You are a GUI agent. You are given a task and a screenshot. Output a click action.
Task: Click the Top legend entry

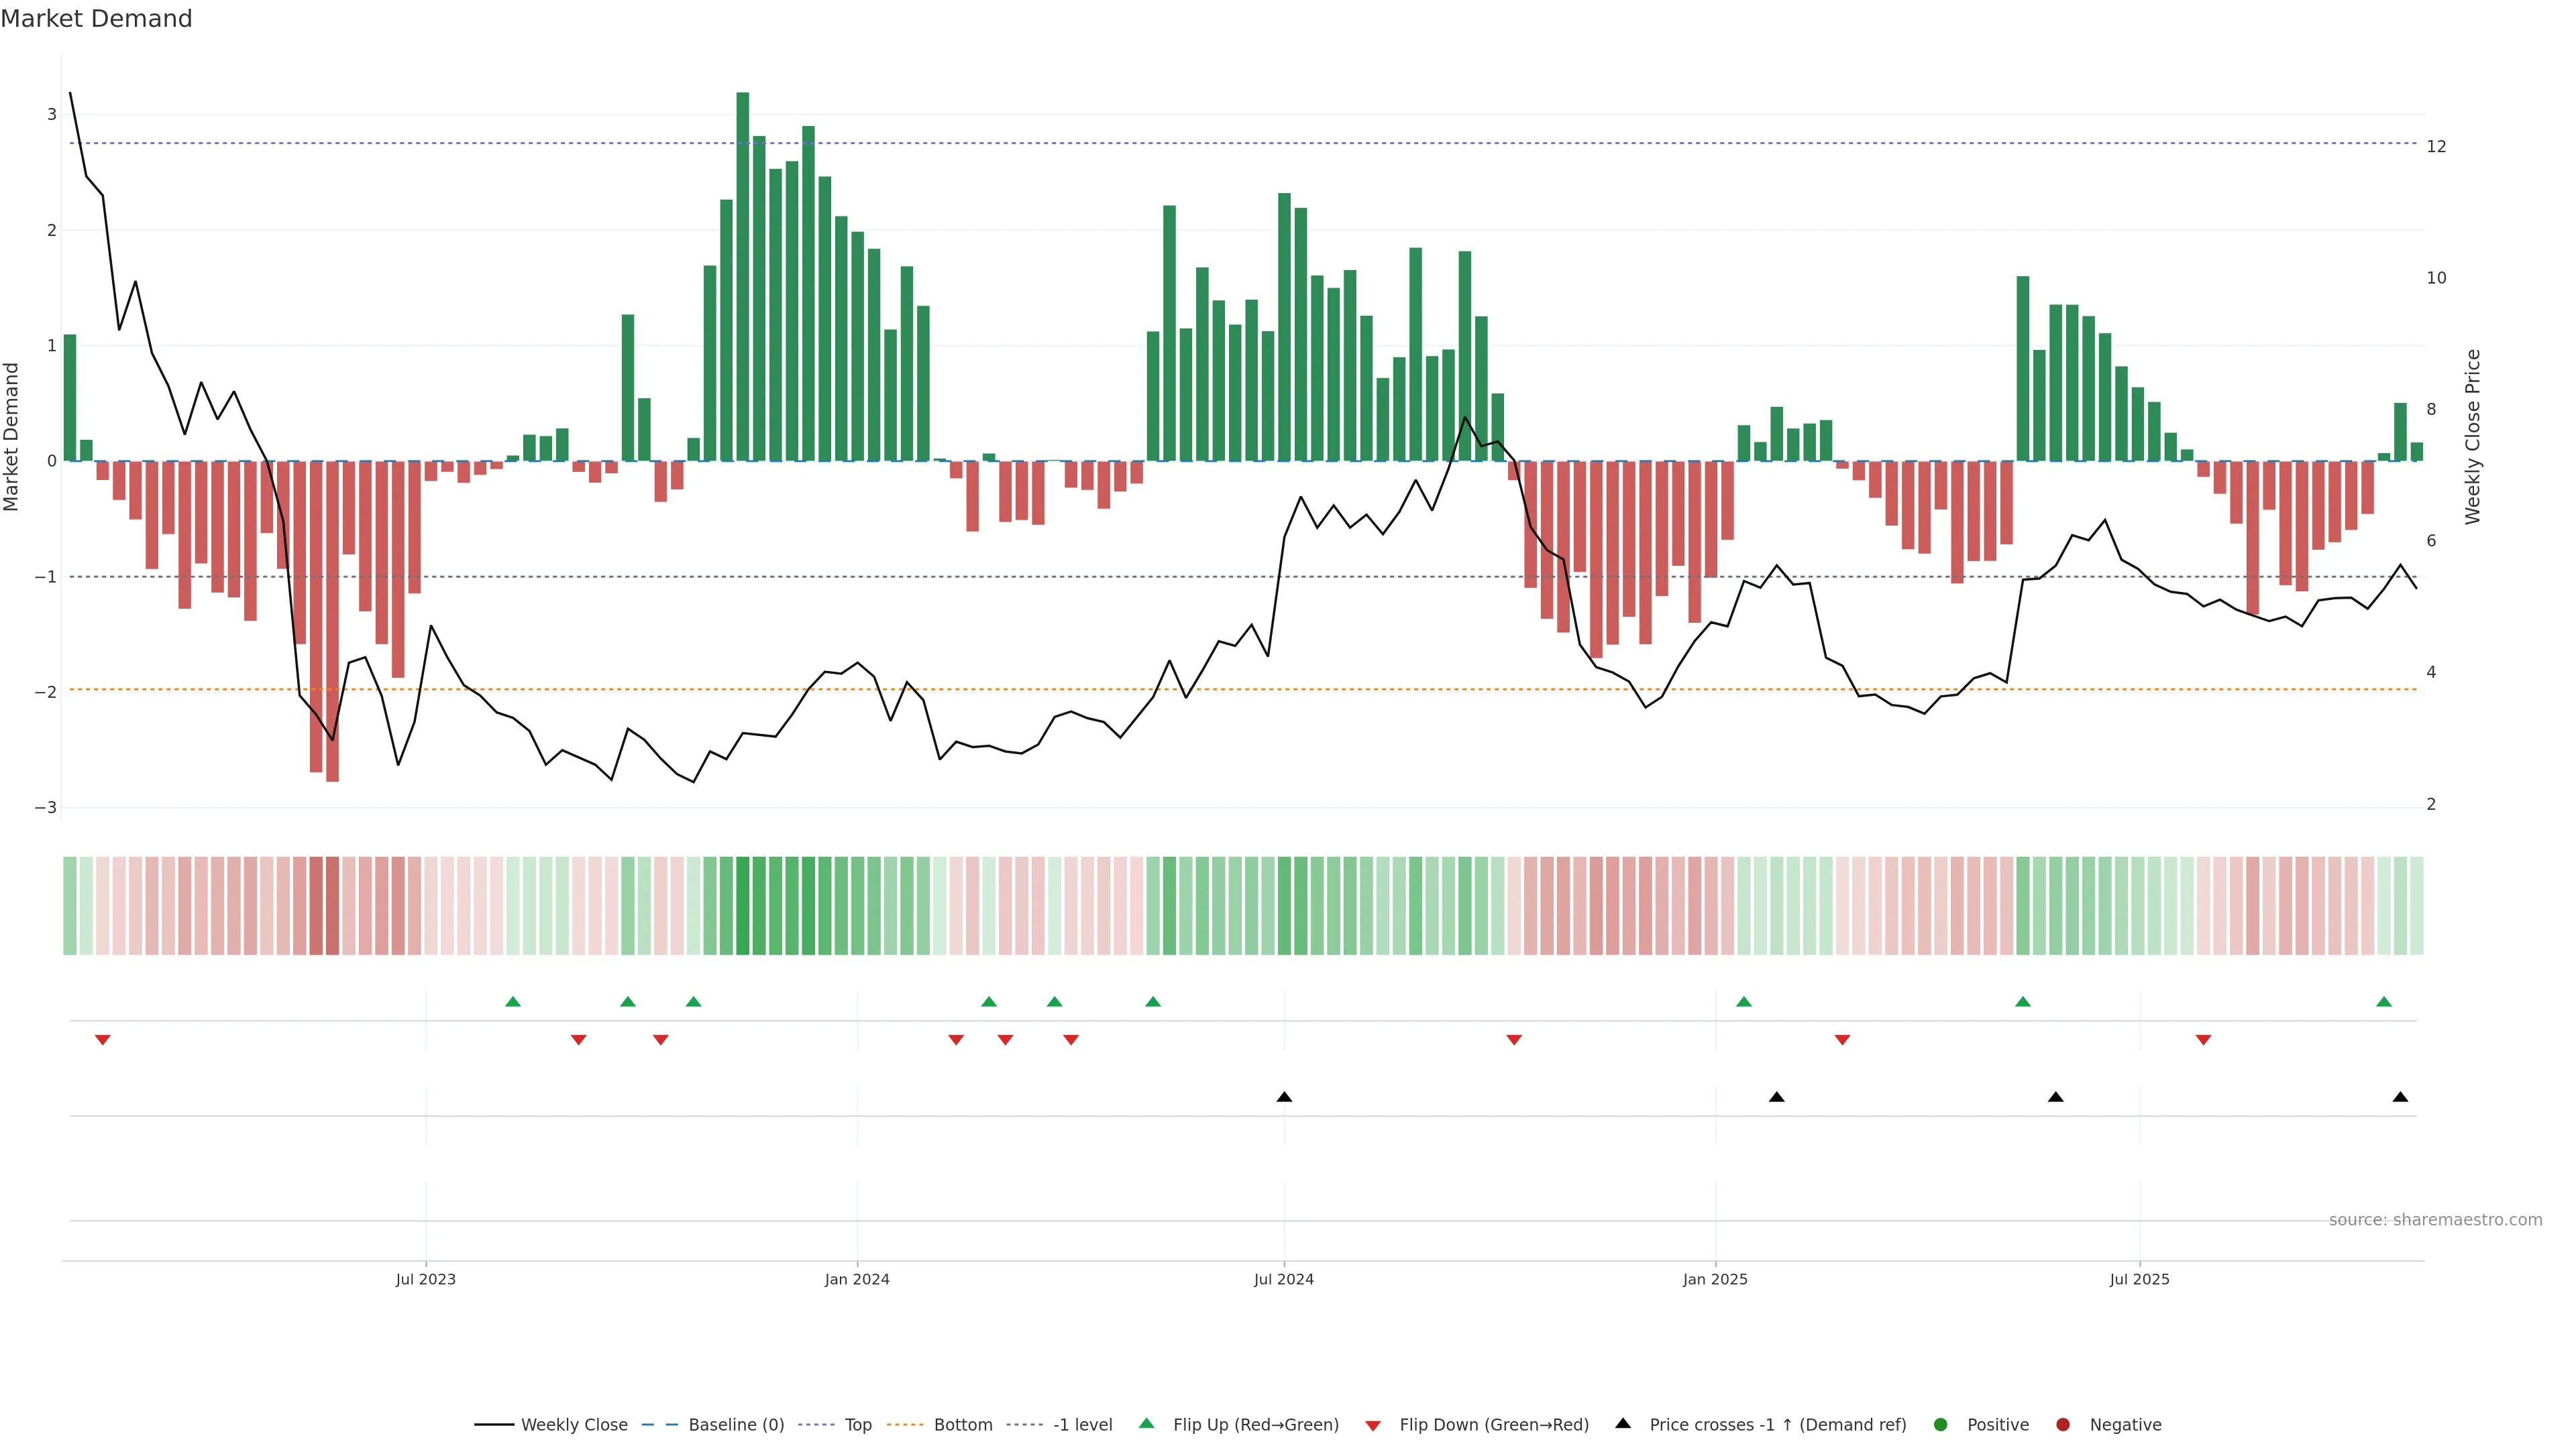coord(857,1425)
